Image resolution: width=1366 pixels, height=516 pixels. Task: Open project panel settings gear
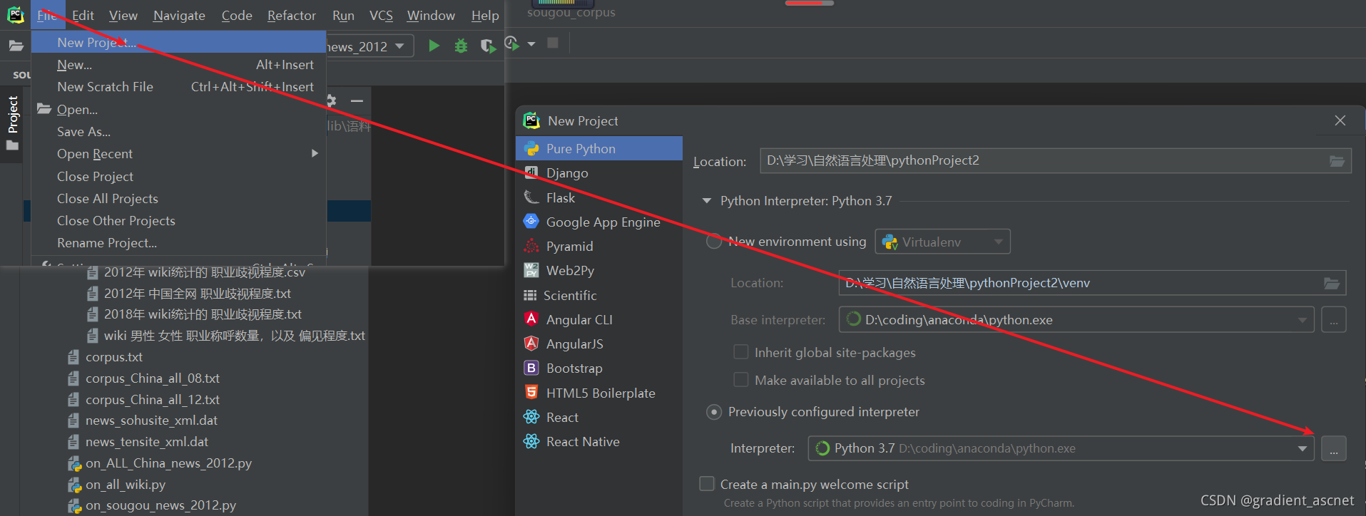[x=331, y=100]
